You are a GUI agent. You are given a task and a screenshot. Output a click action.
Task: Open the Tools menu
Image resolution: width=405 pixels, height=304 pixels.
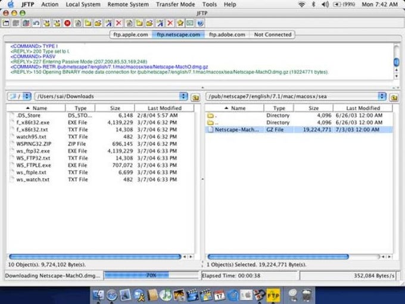coord(210,4)
